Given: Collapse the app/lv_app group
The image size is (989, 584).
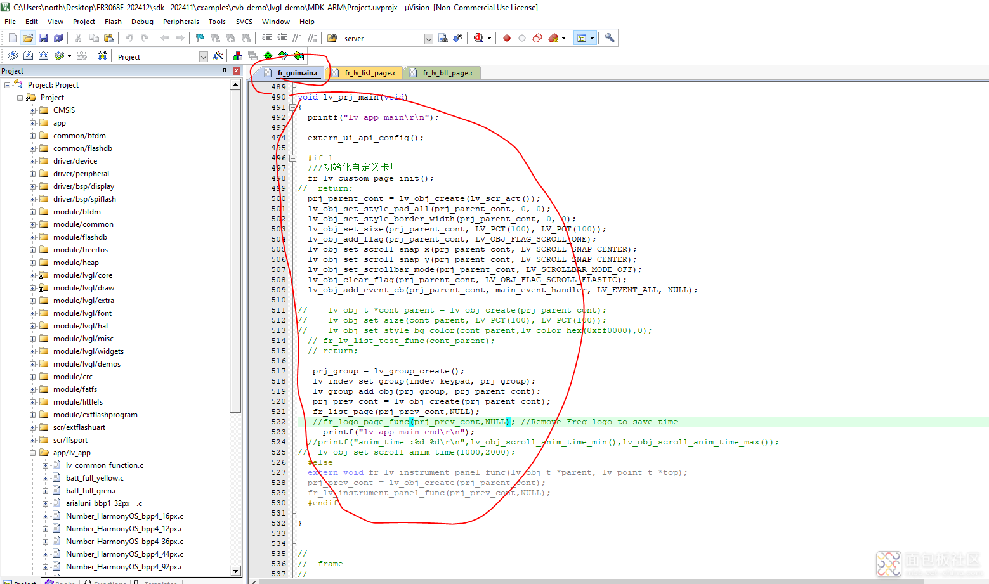Looking at the screenshot, I should coord(32,453).
